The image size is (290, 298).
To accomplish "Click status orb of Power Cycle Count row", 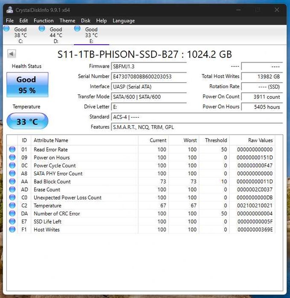I will (x=12, y=165).
